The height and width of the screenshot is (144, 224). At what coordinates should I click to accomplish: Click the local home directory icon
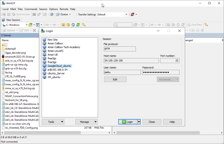(x=73, y=25)
